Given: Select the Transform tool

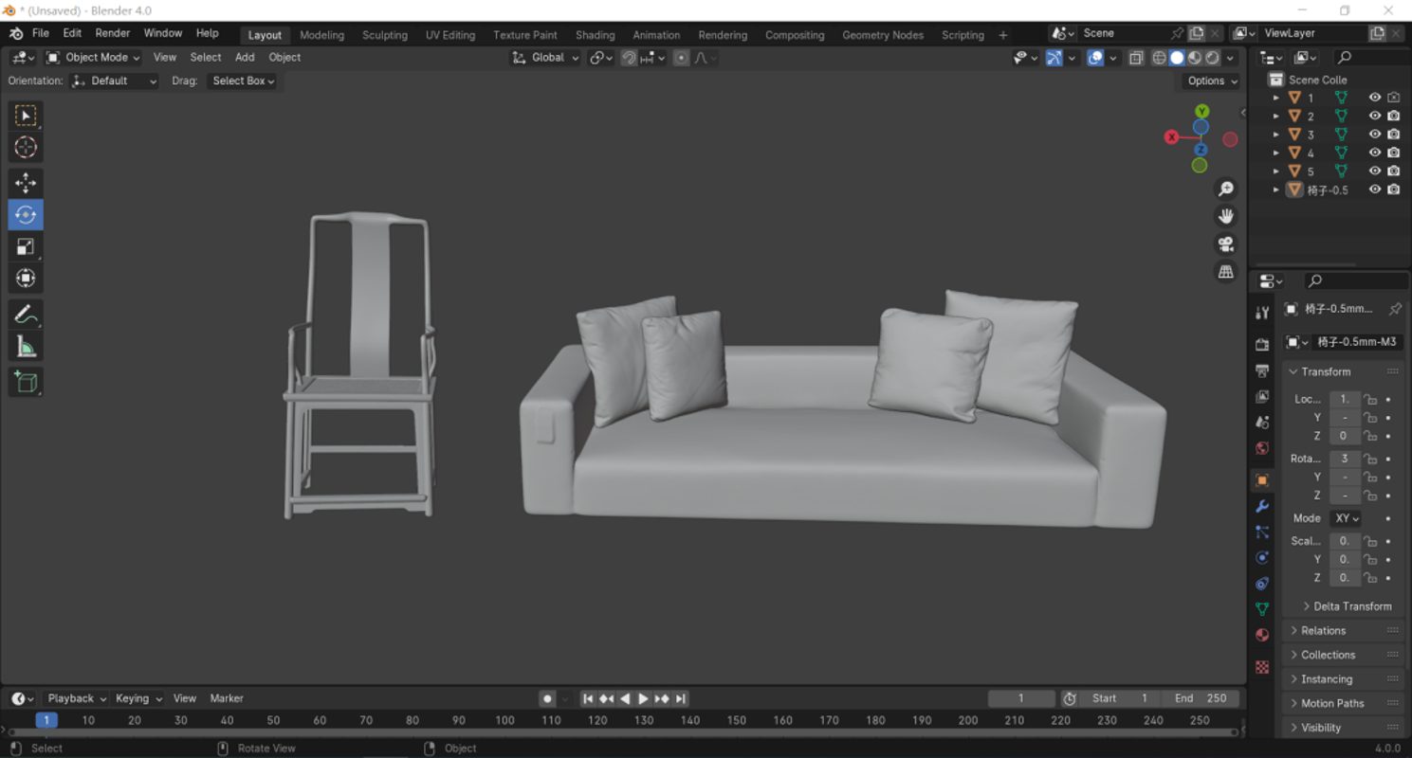Looking at the screenshot, I should (x=26, y=278).
